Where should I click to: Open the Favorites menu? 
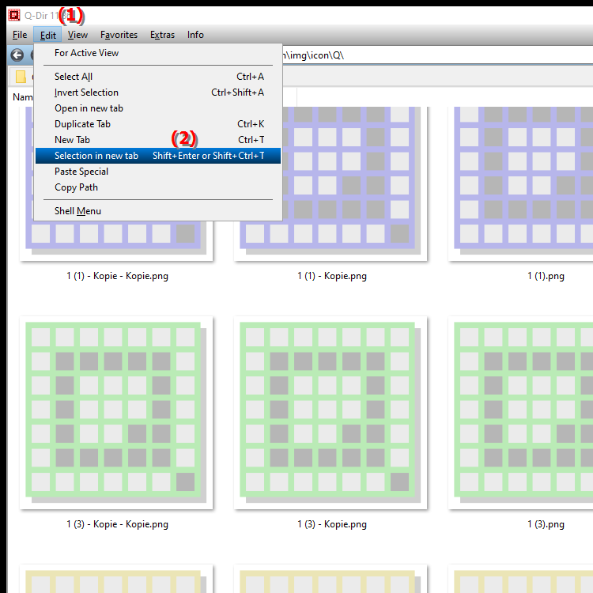[x=119, y=35]
